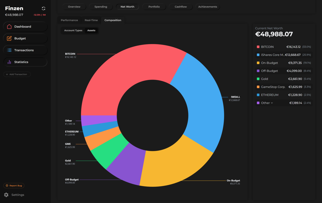Open the Real-Time sub-tab
Viewport: 322px width, 203px height.
[91, 20]
